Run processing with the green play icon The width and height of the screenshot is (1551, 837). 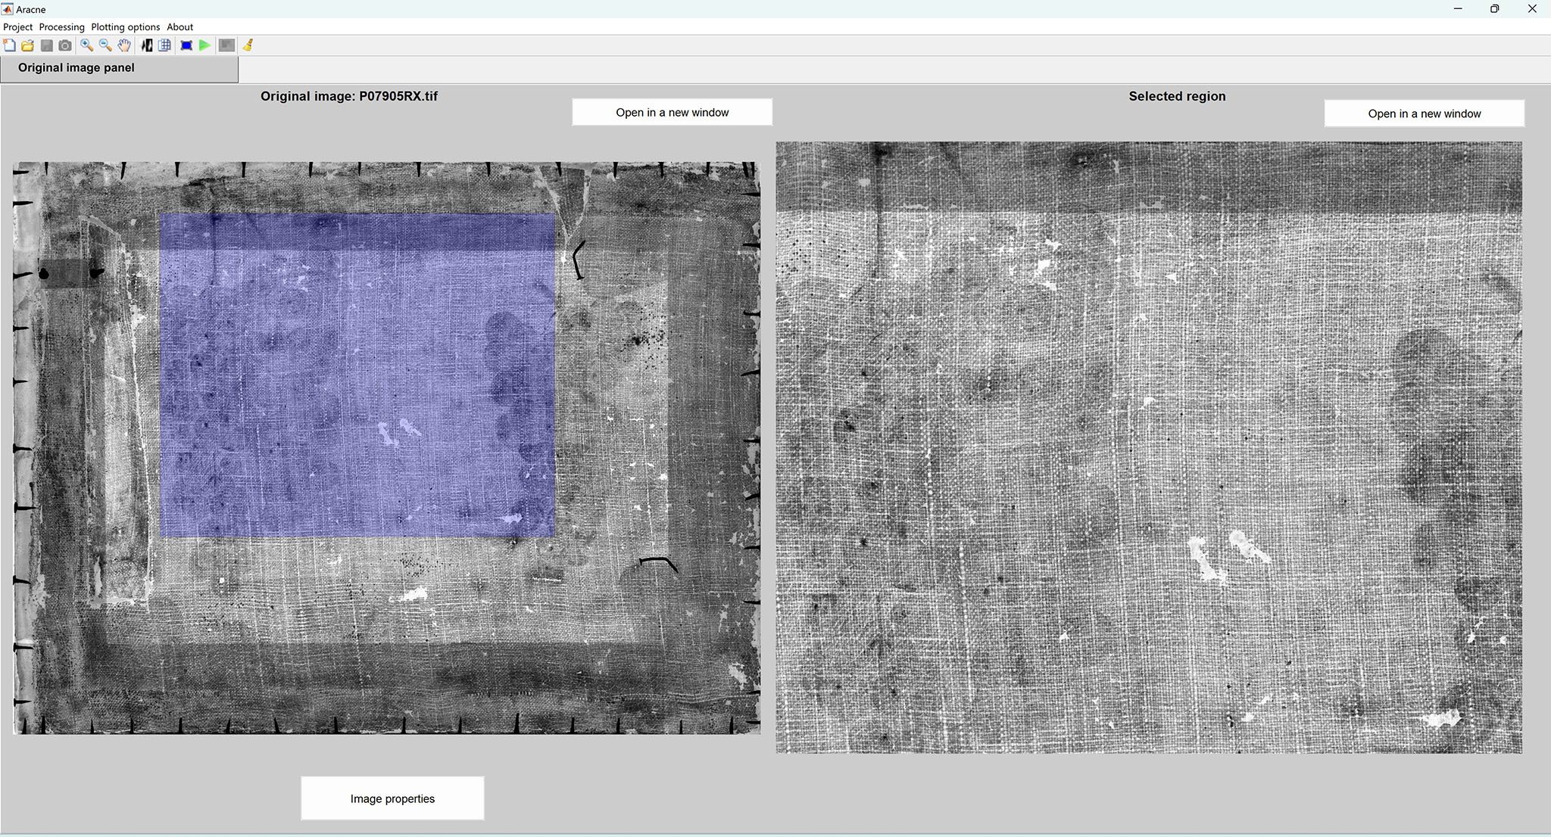(x=204, y=45)
